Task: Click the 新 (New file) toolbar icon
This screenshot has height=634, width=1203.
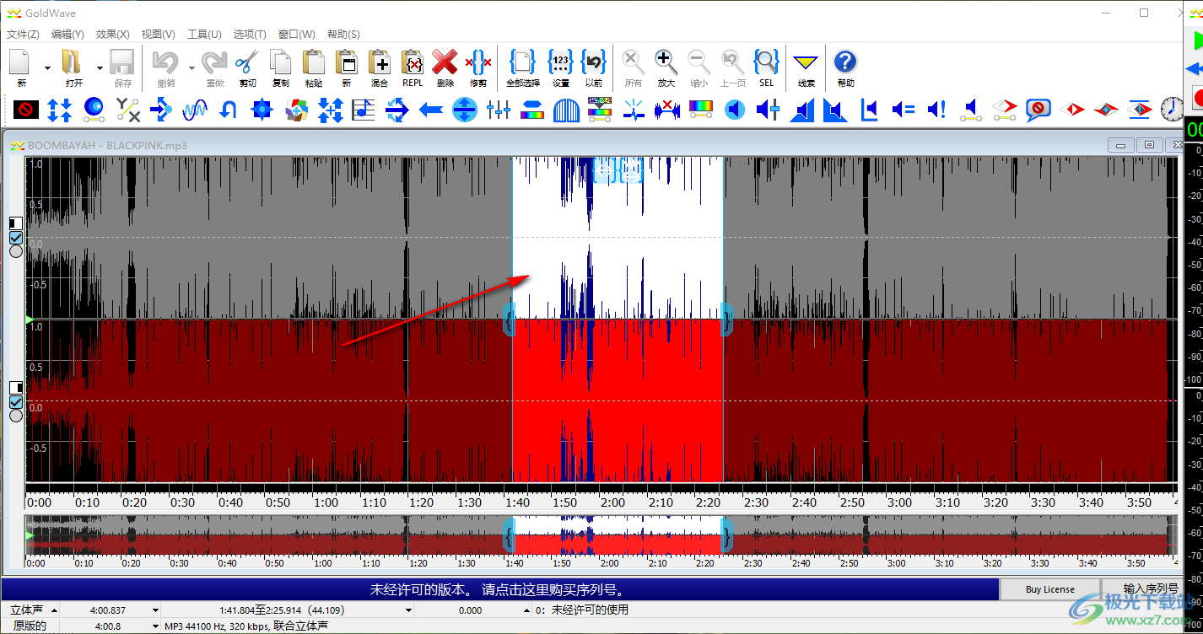Action: coord(21,67)
